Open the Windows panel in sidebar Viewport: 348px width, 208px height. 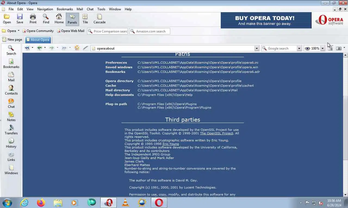tap(11, 170)
